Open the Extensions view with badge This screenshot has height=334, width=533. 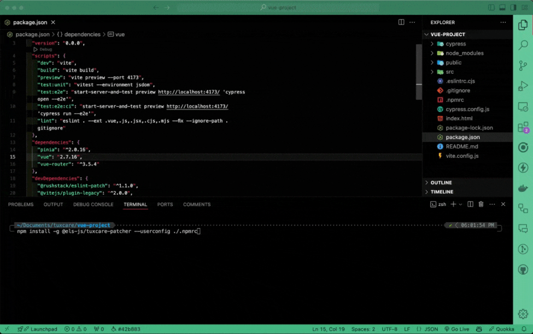coord(523,127)
